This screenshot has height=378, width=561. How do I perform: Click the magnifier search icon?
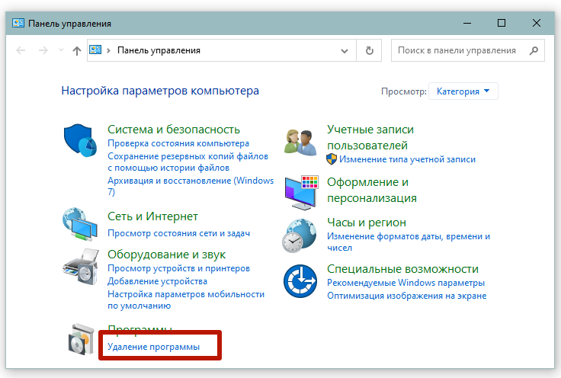(534, 50)
